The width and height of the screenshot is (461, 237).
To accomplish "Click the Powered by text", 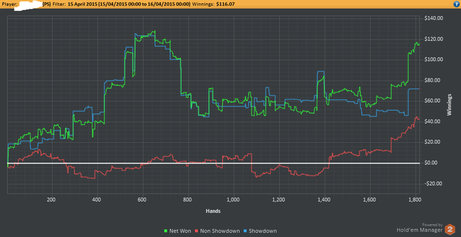I will click(x=432, y=224).
